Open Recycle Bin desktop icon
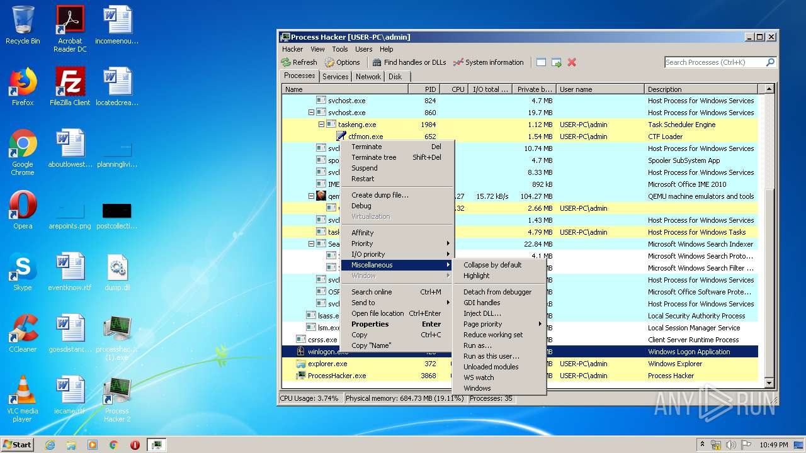This screenshot has width=806, height=453. [x=23, y=25]
